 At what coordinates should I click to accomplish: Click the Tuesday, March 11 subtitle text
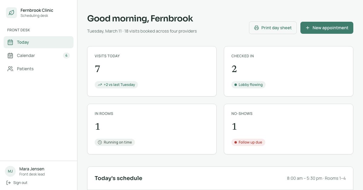click(142, 31)
